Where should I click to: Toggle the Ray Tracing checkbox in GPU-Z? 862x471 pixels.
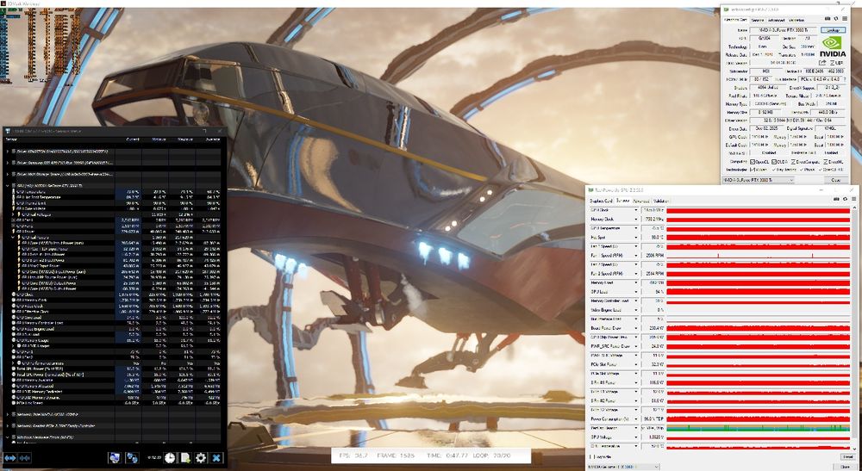point(774,169)
